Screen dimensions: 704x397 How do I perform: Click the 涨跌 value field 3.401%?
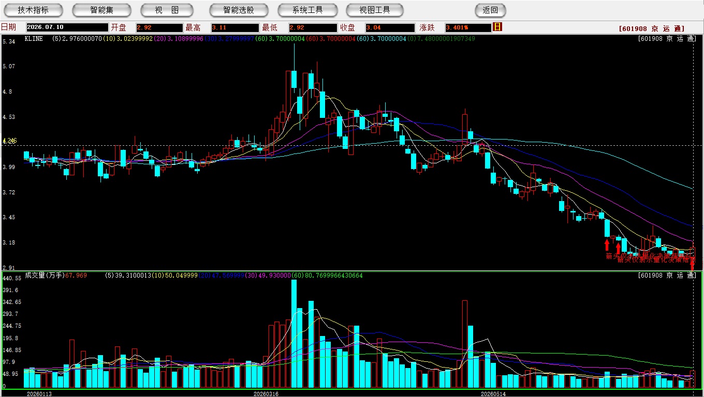coord(468,27)
